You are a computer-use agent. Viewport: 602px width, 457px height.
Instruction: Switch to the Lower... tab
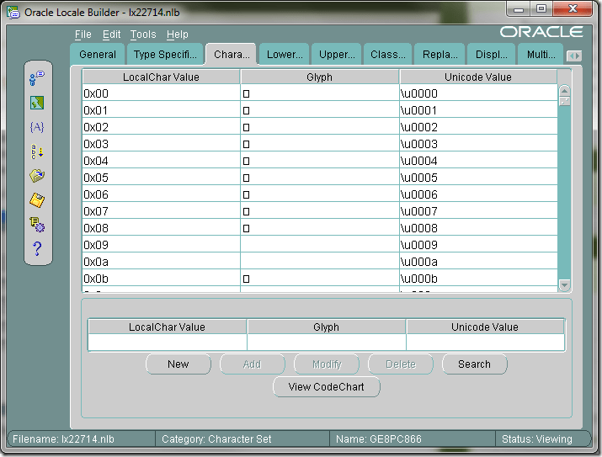click(285, 55)
